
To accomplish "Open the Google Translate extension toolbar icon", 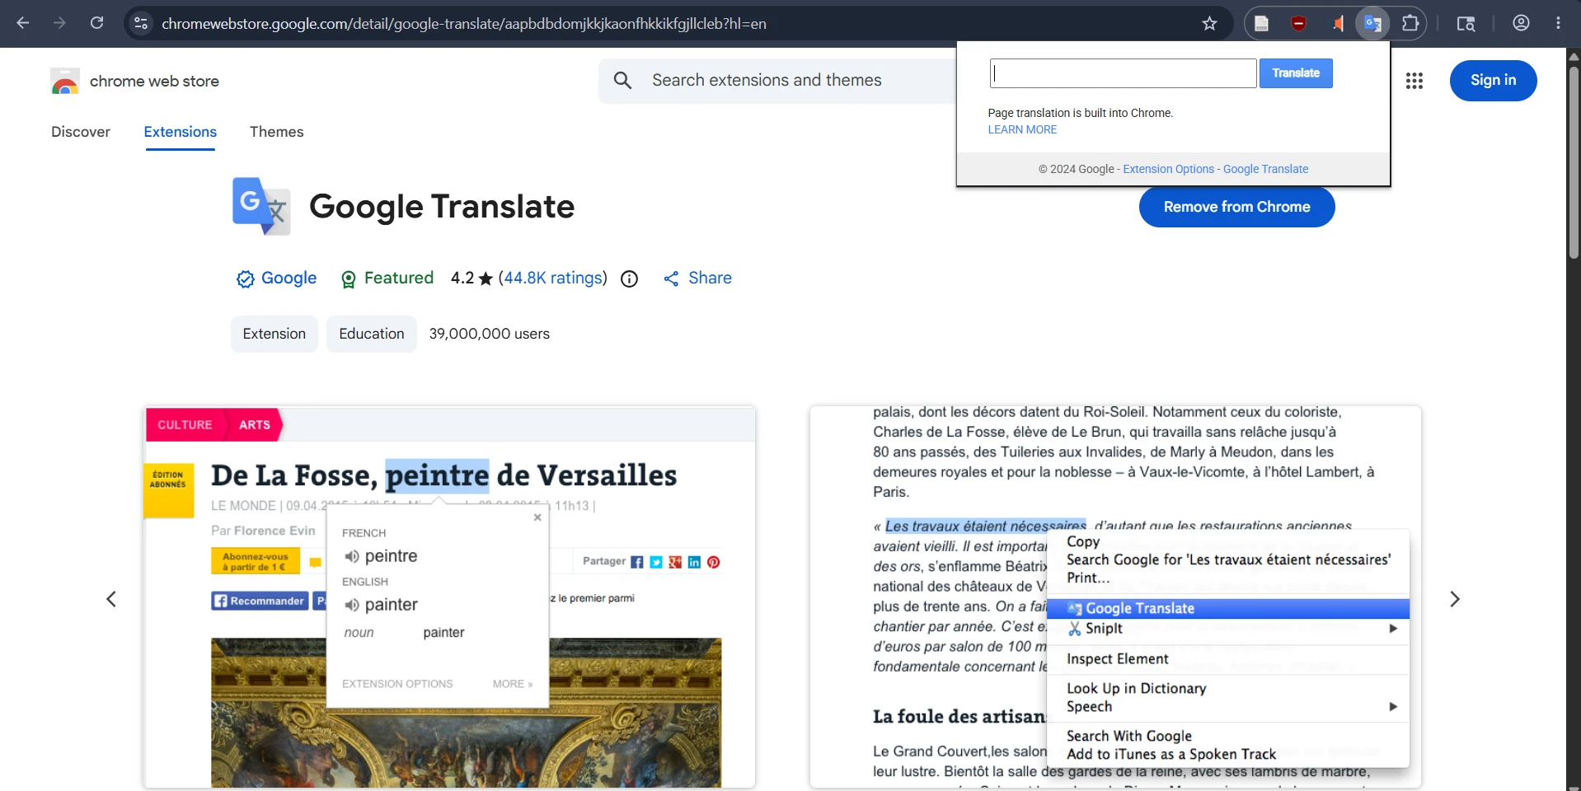I will (x=1372, y=23).
